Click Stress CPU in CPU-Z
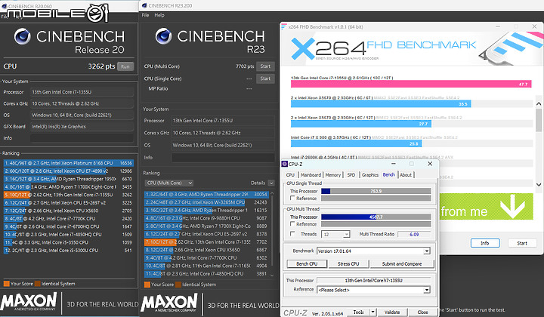The width and height of the screenshot is (544, 317). tap(348, 264)
